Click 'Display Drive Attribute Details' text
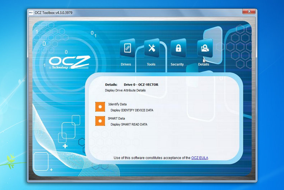The height and width of the screenshot is (190, 284). 125,90
